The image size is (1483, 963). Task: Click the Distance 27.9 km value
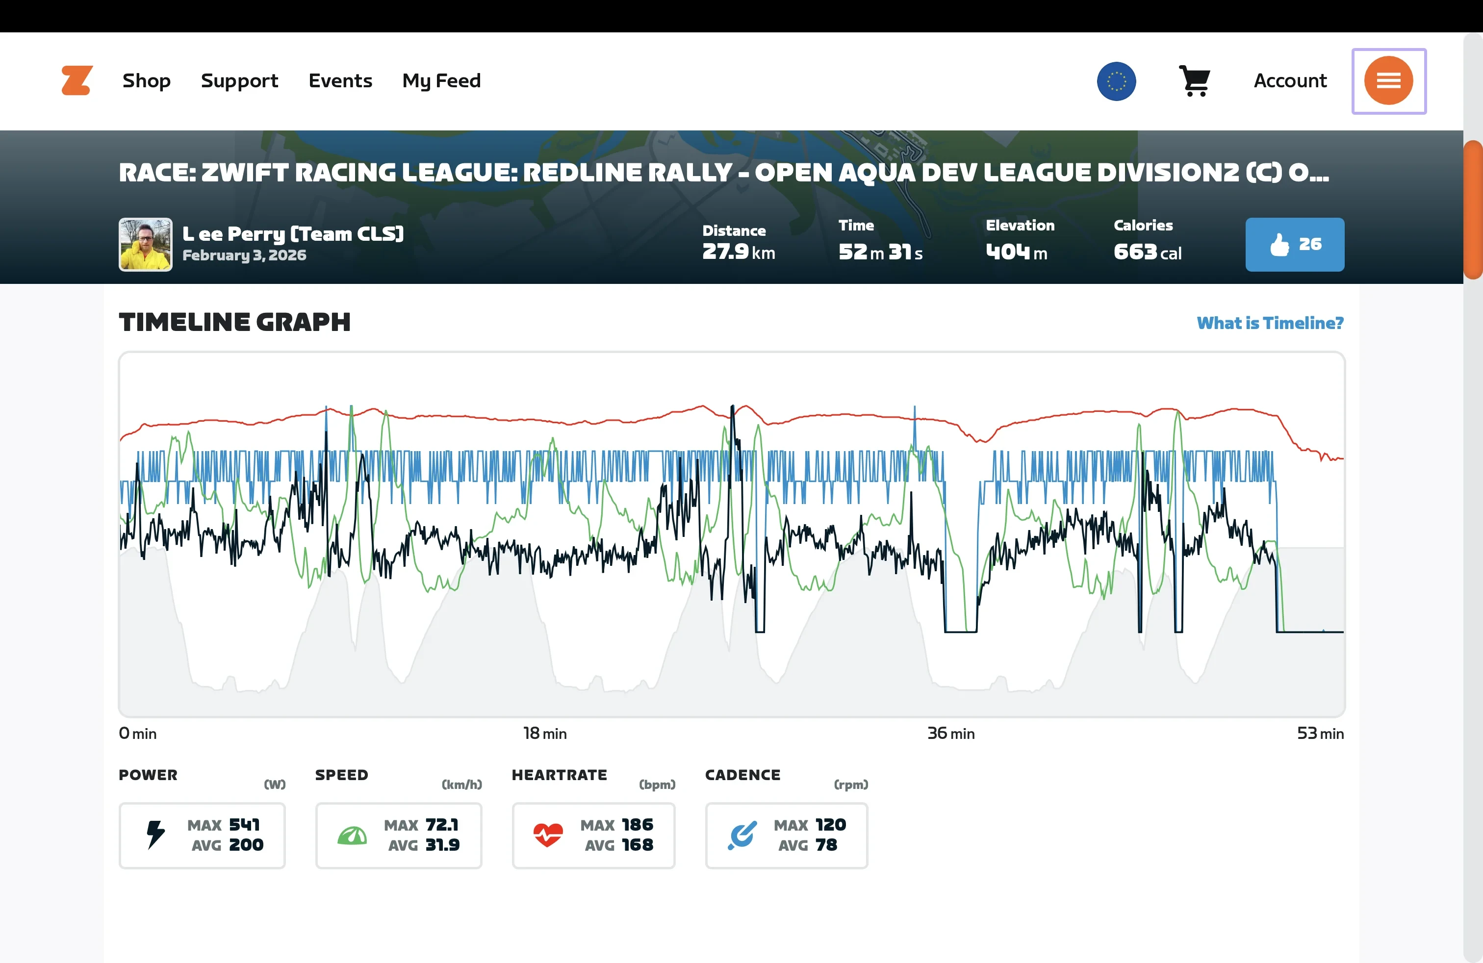tap(739, 252)
